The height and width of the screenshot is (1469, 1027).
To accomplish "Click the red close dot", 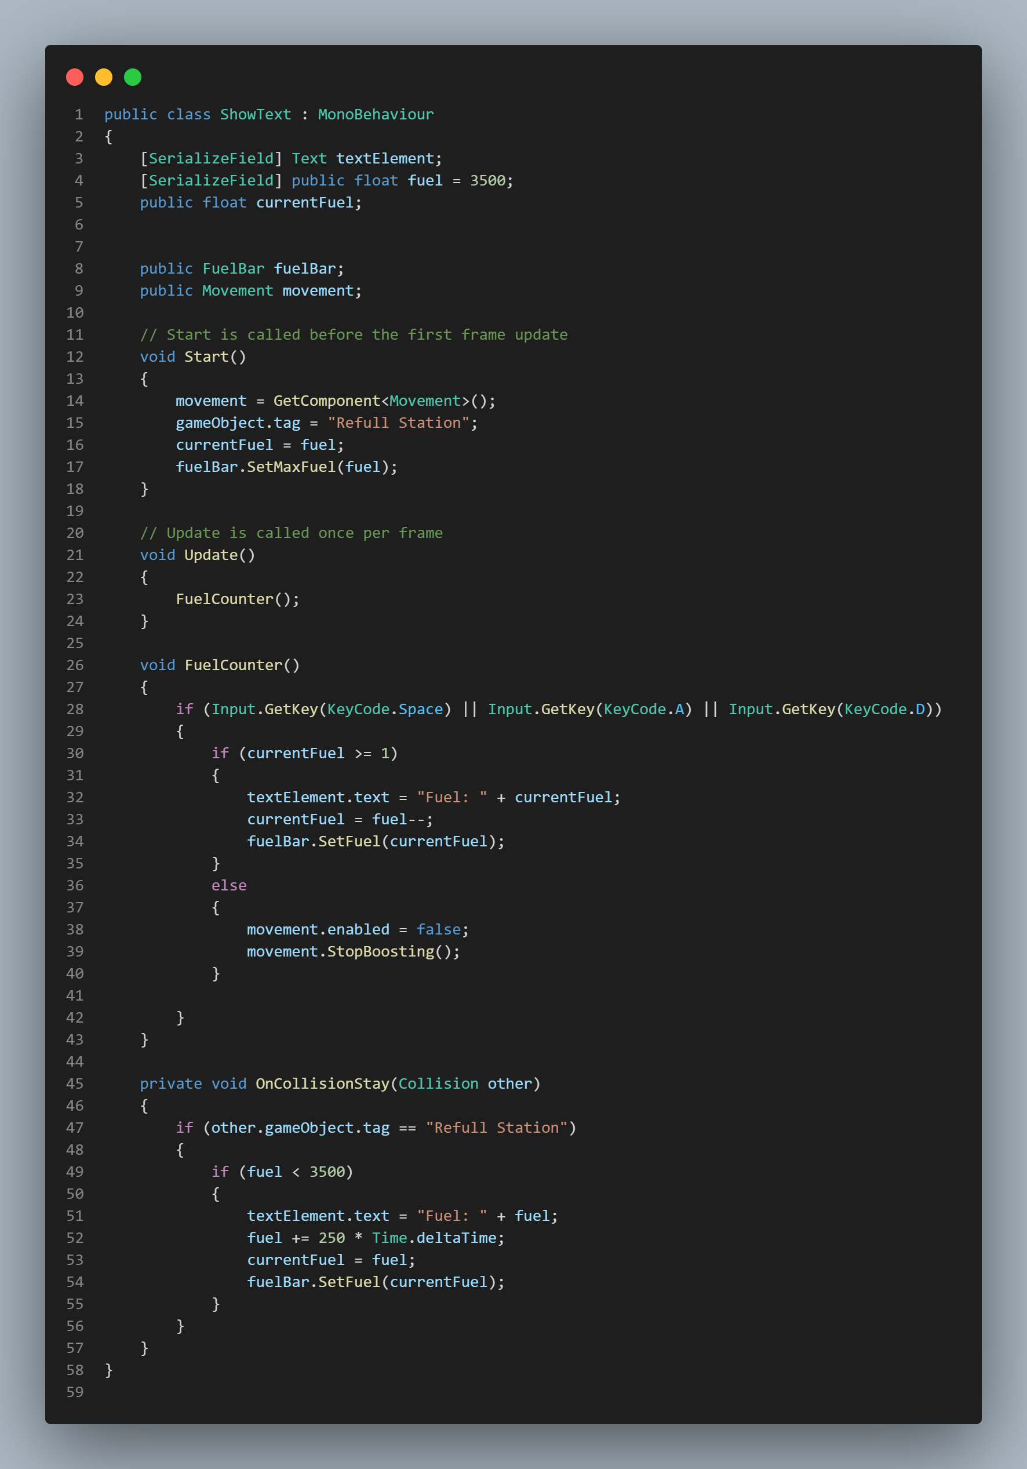I will pos(75,78).
